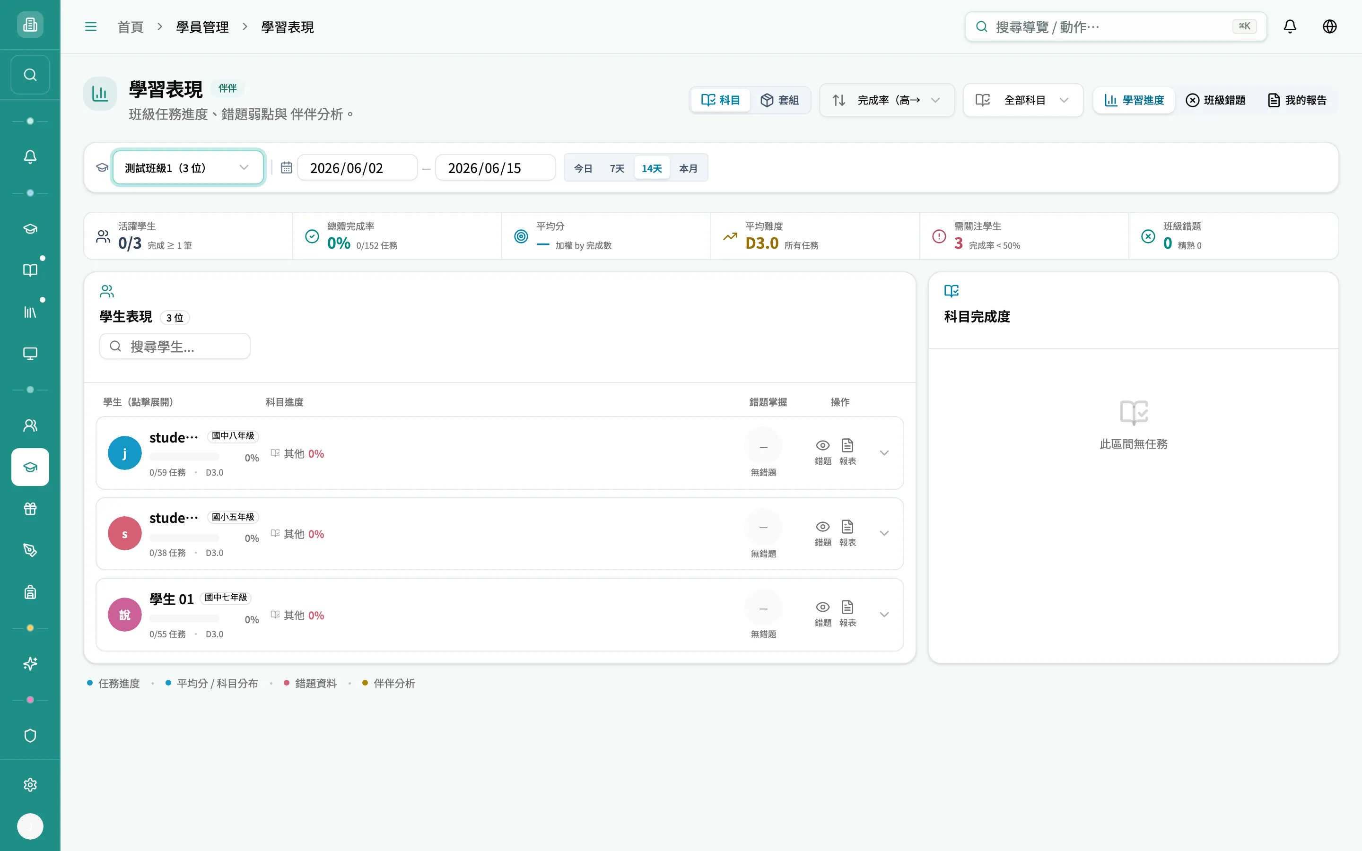
Task: Click the 學習表現 bar chart title icon
Action: pyautogui.click(x=100, y=94)
